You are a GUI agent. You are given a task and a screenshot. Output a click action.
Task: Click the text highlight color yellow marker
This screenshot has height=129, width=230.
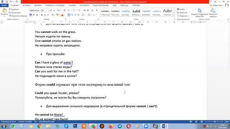tap(57, 15)
